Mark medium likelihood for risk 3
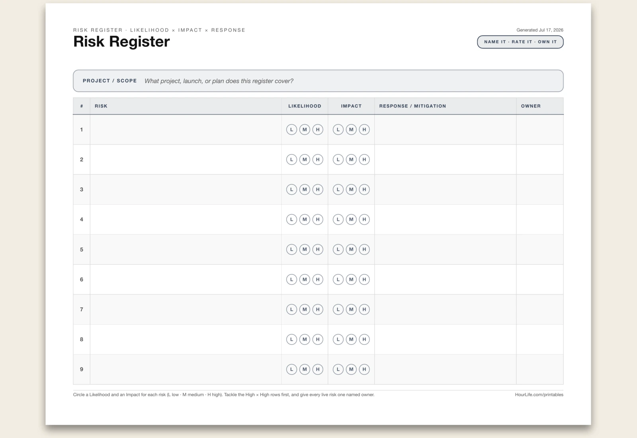The height and width of the screenshot is (438, 637). 305,190
